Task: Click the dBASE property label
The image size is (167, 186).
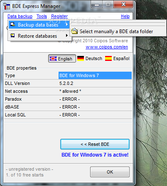Action: [x=12, y=107]
